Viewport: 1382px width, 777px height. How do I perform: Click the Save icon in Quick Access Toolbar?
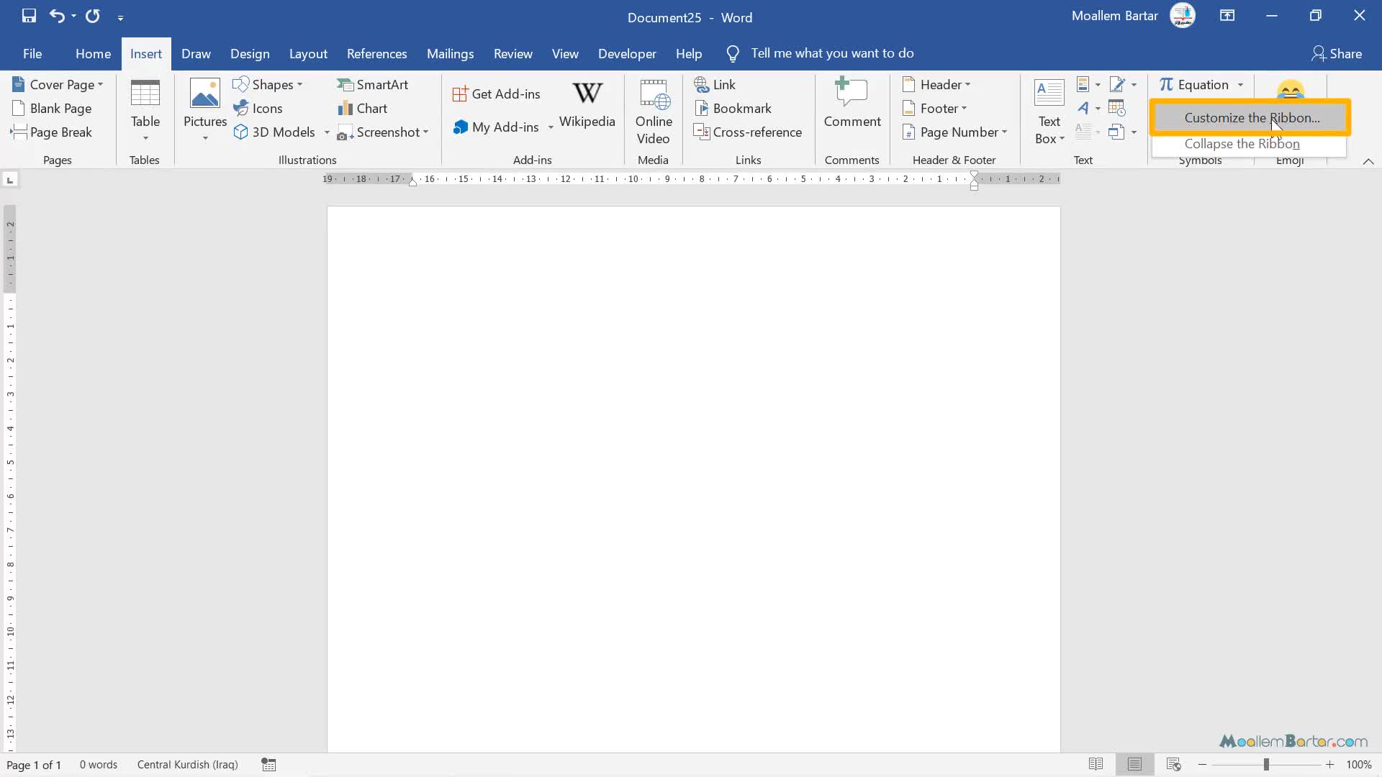pos(29,16)
